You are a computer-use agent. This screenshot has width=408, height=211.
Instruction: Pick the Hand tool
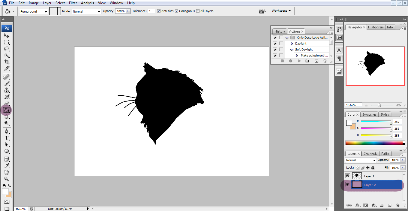(x=7, y=172)
